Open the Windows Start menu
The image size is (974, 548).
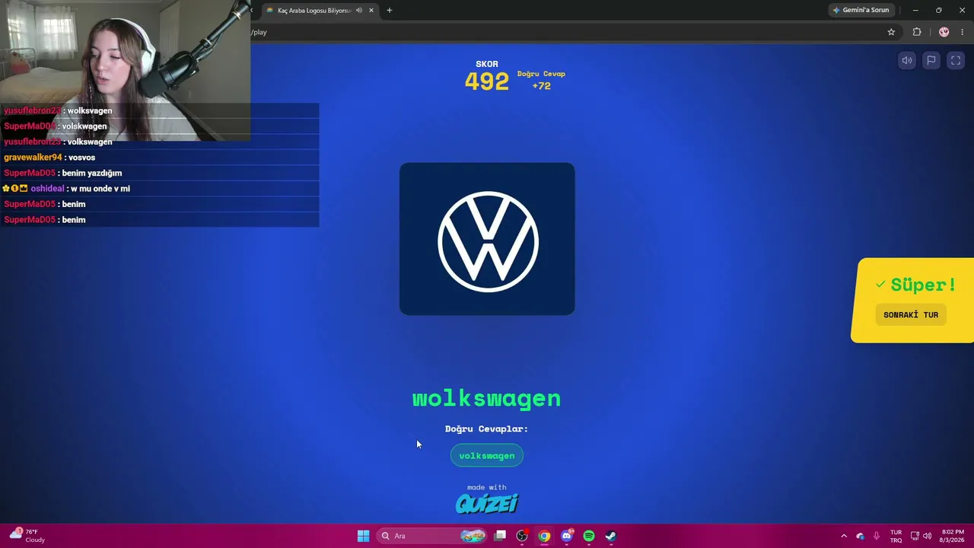click(x=363, y=536)
